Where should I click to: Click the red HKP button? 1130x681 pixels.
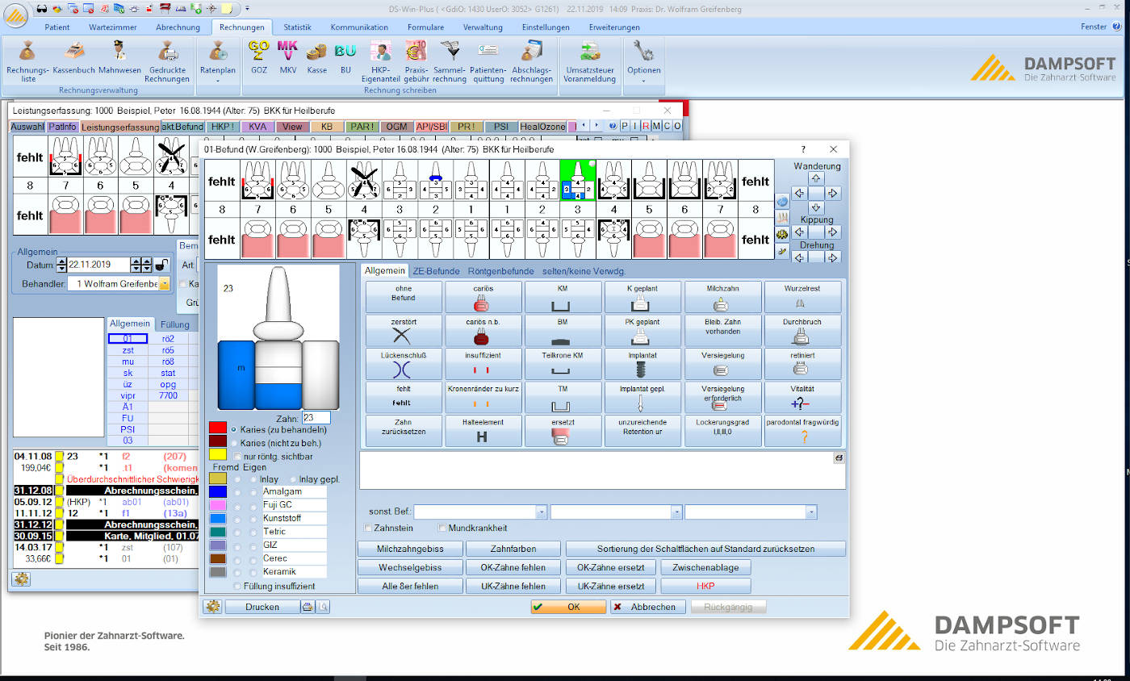[705, 587]
